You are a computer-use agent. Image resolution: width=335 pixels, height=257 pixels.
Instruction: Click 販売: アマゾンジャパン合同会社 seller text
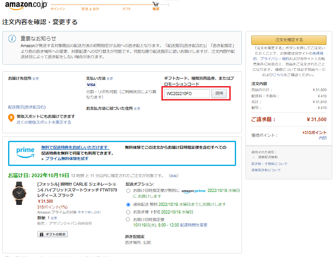coord(64,223)
